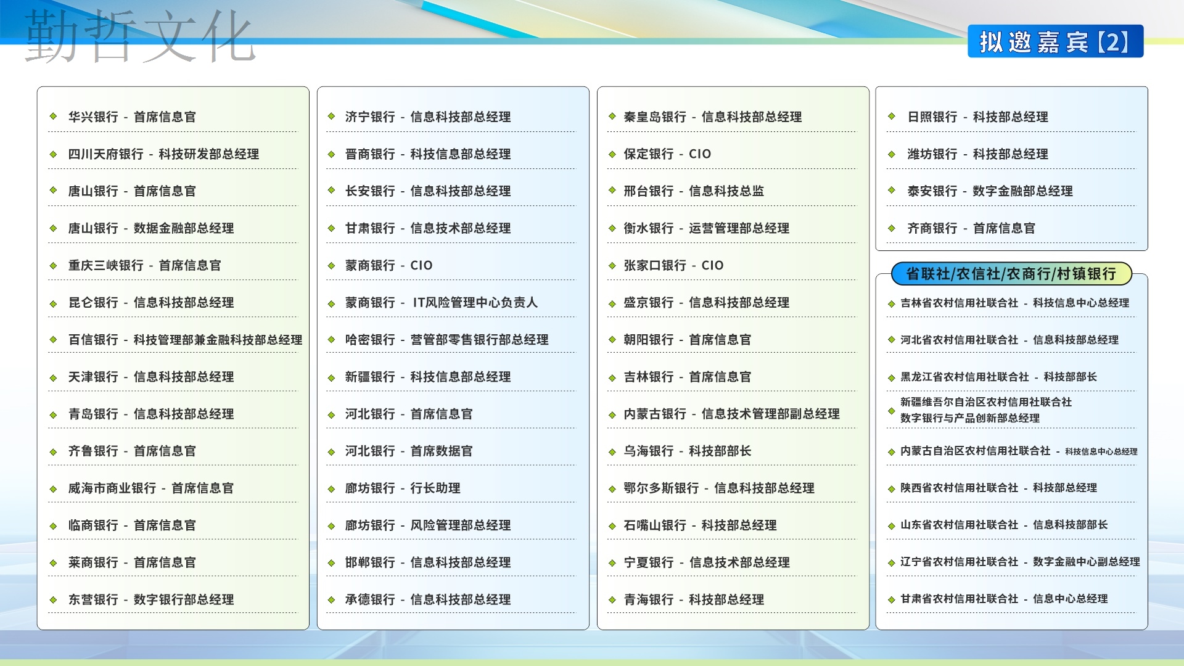Click 廊坊银行 - 风险管理部总经理 entry

(x=428, y=525)
